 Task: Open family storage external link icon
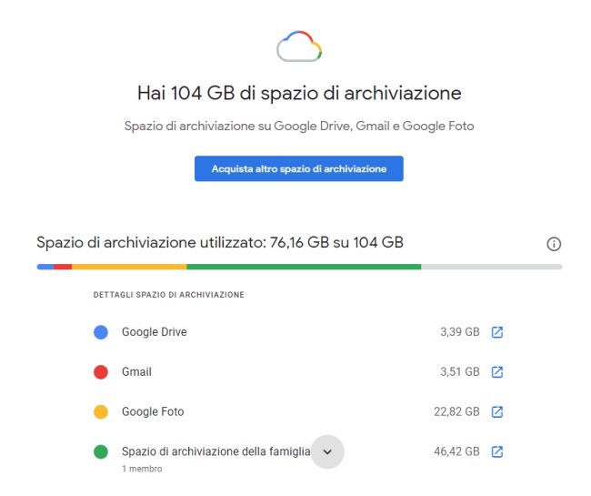pos(497,452)
